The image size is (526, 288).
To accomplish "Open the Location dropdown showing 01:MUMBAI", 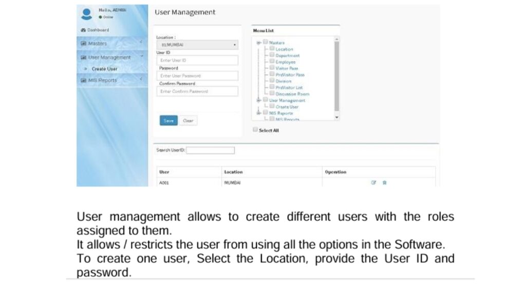I will tap(197, 45).
